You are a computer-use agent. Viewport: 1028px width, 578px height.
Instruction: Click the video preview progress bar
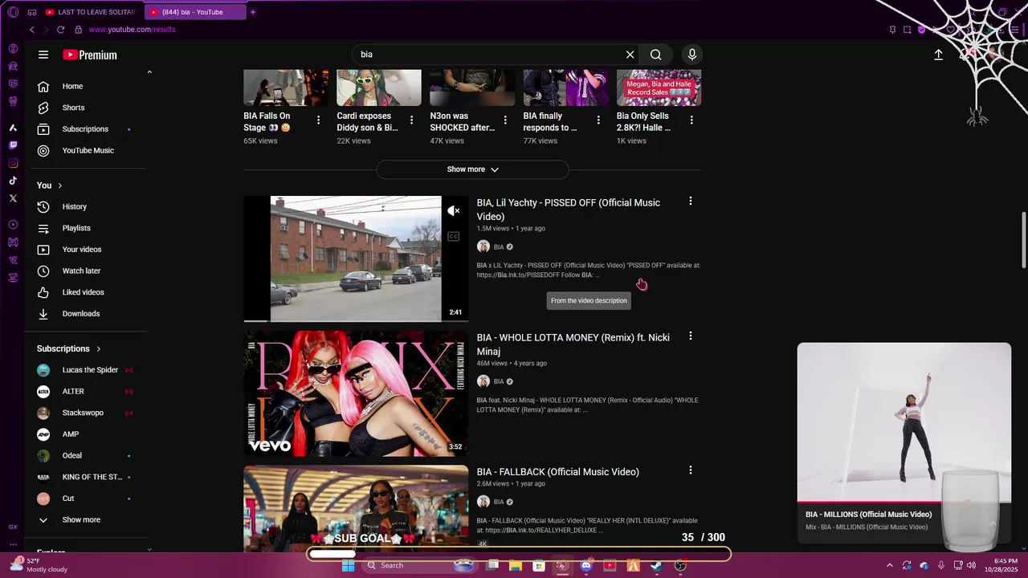coord(356,320)
